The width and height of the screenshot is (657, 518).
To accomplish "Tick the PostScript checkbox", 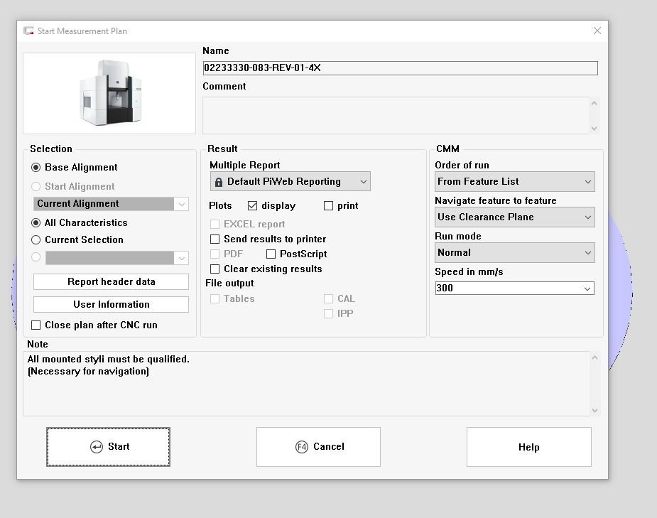I will (271, 254).
